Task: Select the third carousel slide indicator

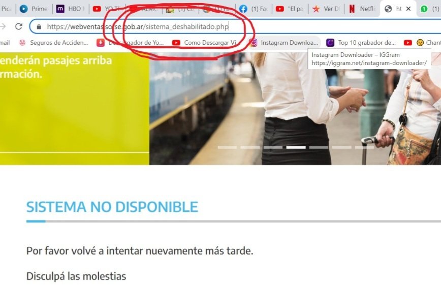Action: (x=273, y=147)
